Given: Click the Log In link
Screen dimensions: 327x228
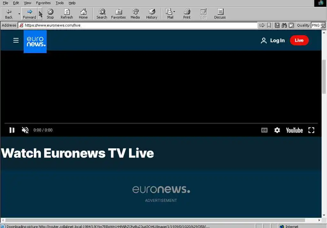Looking at the screenshot, I should pyautogui.click(x=278, y=41).
